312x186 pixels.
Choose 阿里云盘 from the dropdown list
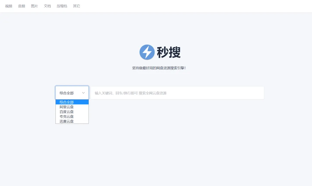coord(72,107)
